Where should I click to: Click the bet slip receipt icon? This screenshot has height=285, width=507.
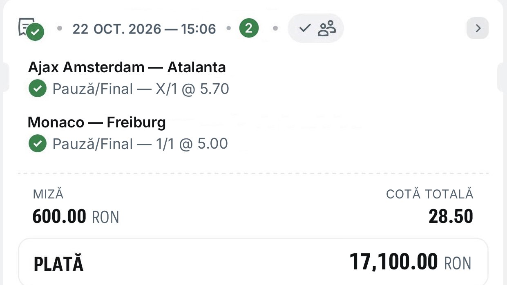[31, 29]
